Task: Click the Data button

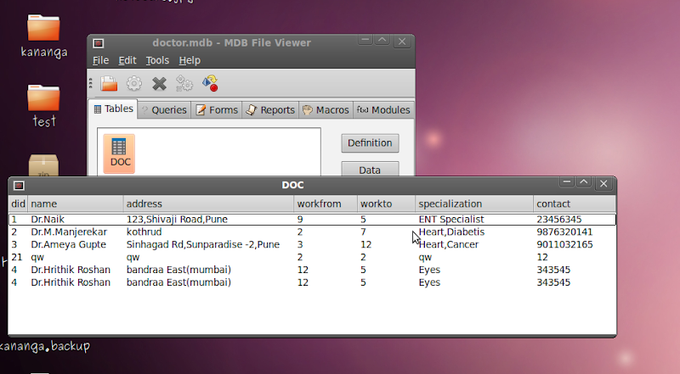Action: click(370, 170)
